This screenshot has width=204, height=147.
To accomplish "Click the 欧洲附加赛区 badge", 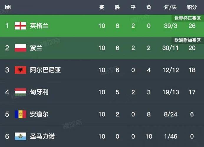I will (x=187, y=40).
